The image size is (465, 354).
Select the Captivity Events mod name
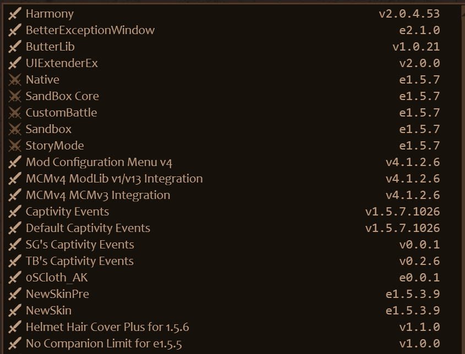tap(67, 212)
